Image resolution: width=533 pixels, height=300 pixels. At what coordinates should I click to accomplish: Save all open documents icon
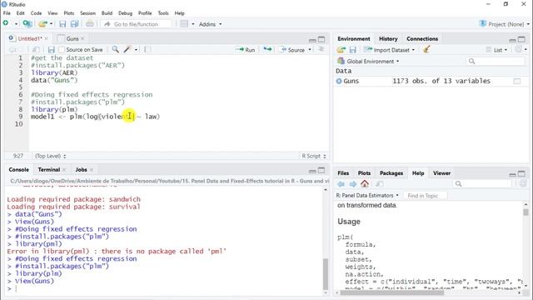point(74,24)
